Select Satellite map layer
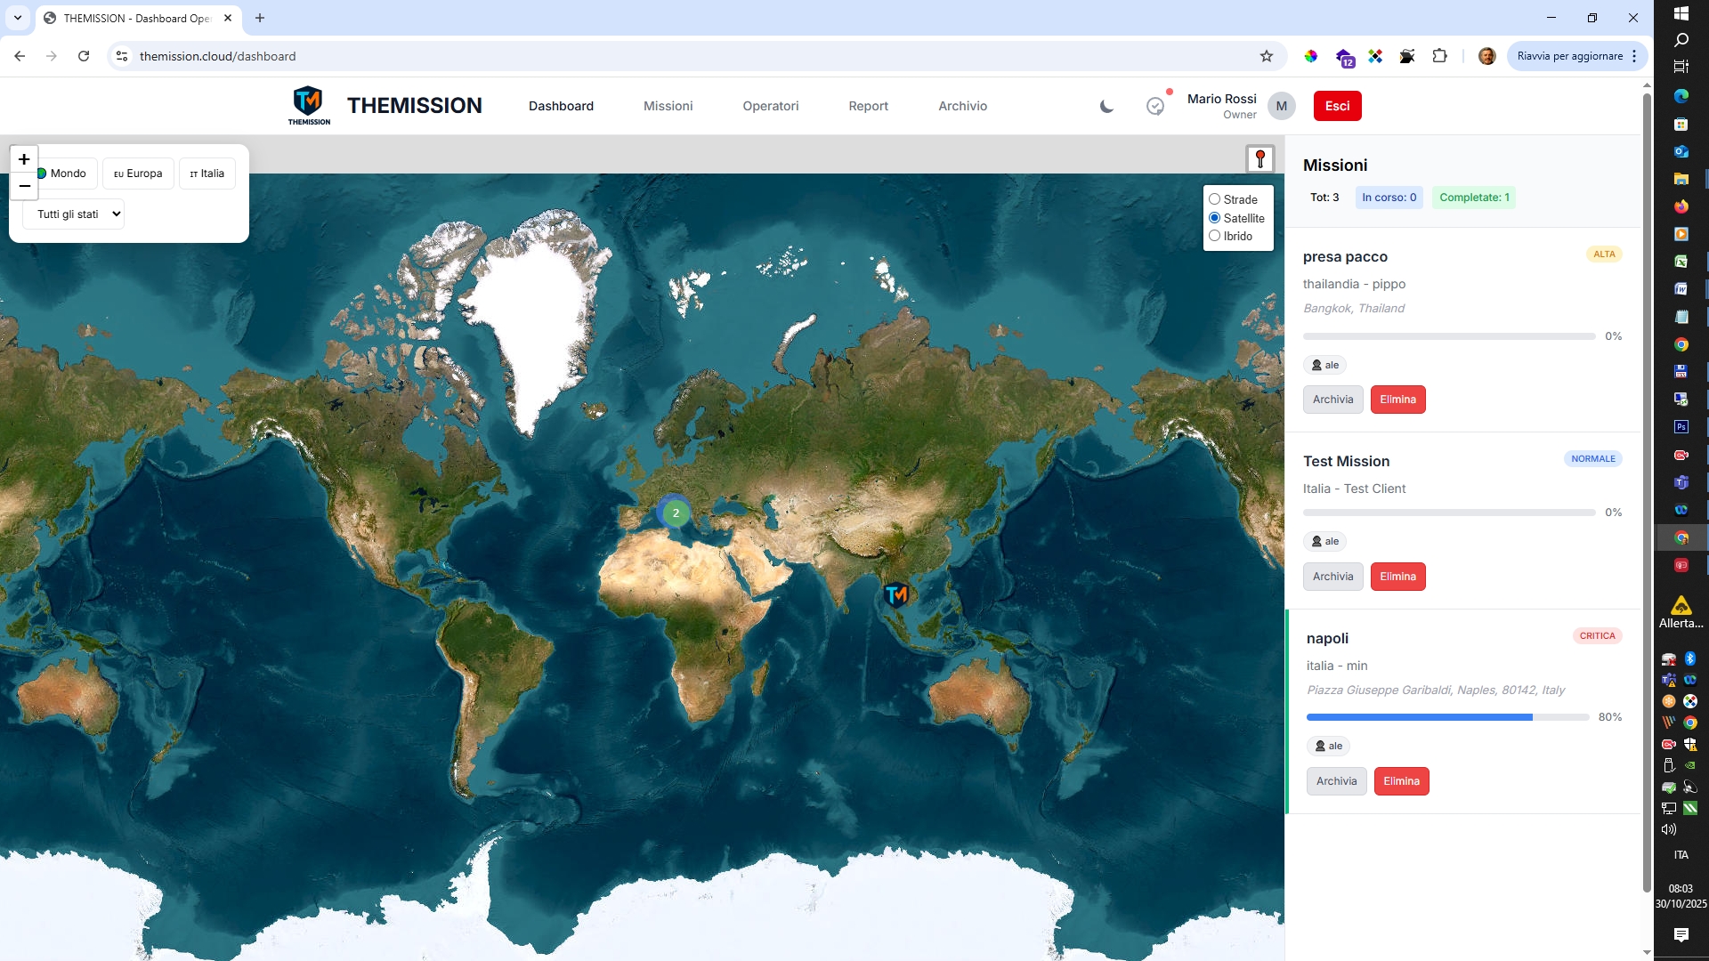This screenshot has height=961, width=1709. 1214,218
